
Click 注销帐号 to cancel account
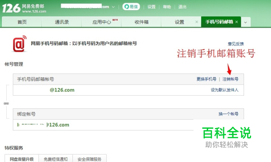(x=230, y=79)
